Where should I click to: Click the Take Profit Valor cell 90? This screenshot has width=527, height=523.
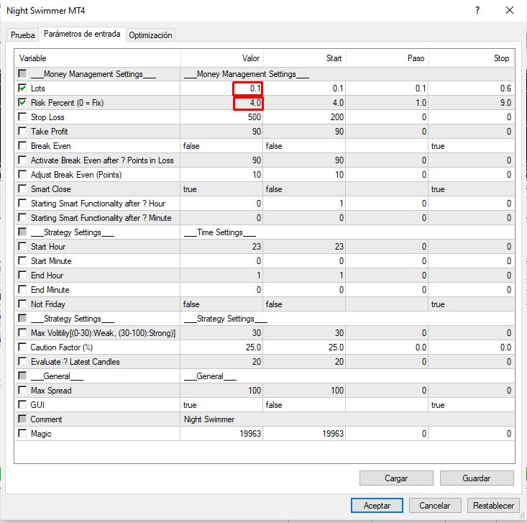(221, 132)
